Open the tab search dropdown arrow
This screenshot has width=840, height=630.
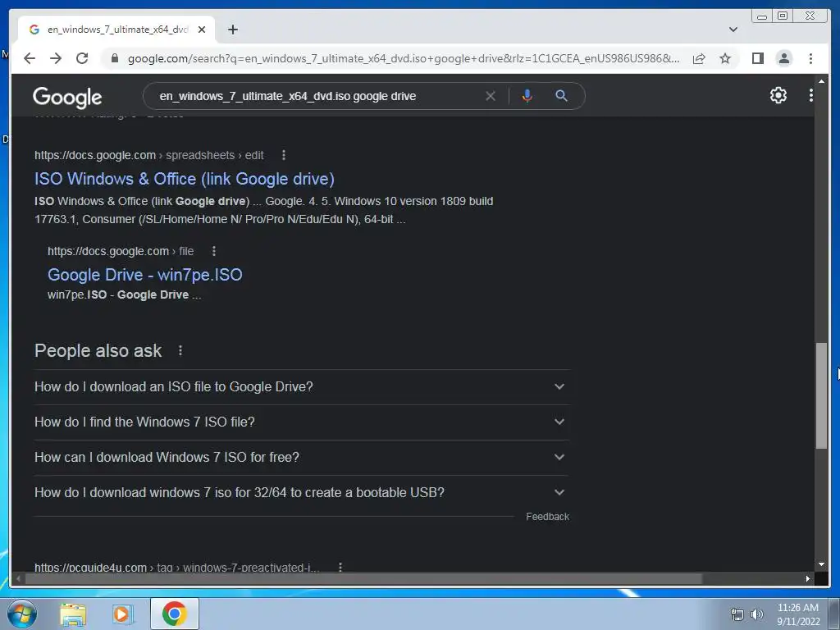[x=733, y=30]
